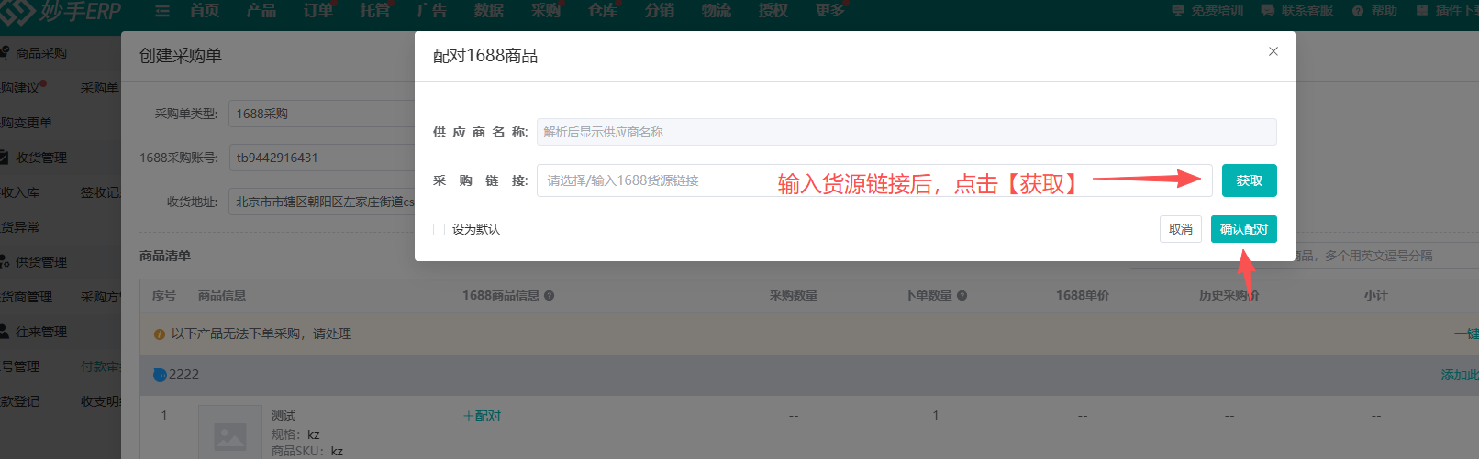
Task: Open the 采购单 sidebar item
Action: point(99,88)
